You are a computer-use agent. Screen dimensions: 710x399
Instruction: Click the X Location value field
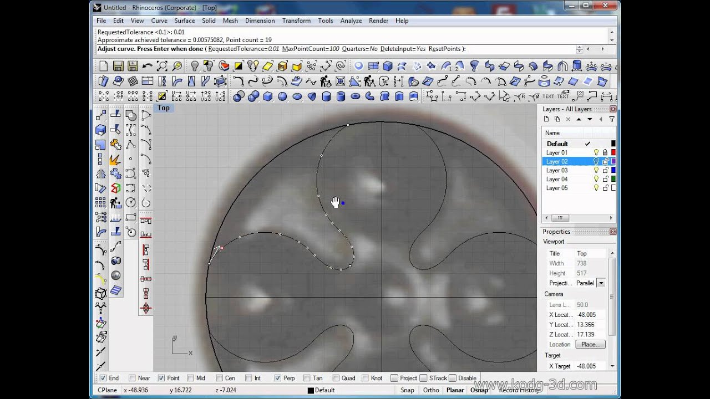click(591, 315)
